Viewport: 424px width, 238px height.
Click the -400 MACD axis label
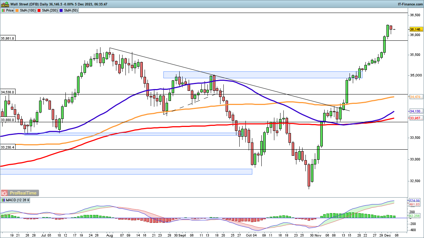pos(413,230)
